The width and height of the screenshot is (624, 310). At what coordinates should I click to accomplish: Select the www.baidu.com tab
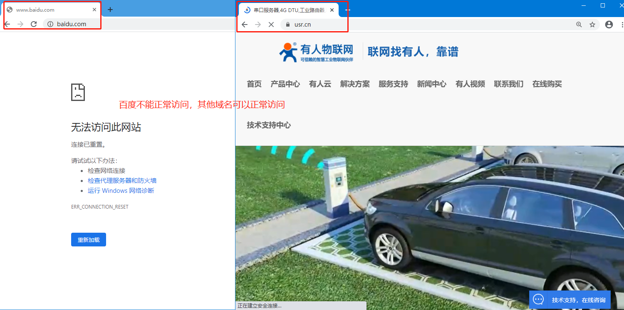click(52, 10)
